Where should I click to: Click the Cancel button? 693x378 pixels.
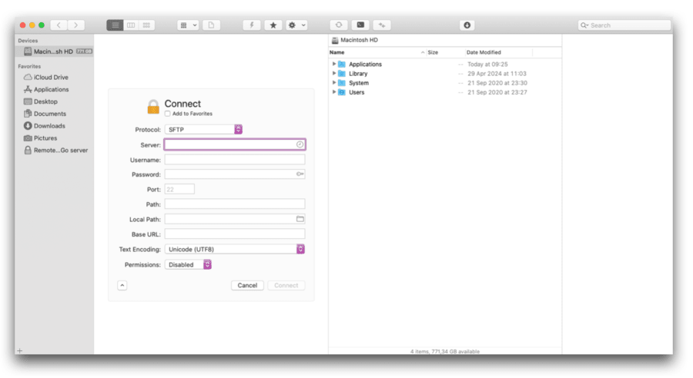tap(247, 285)
